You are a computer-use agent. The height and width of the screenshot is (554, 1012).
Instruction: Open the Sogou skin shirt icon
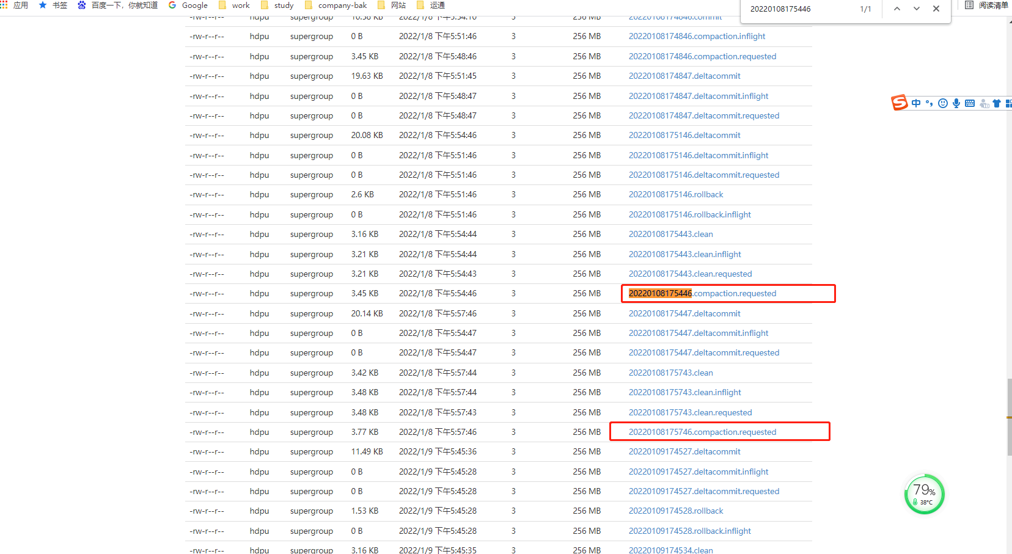point(997,103)
